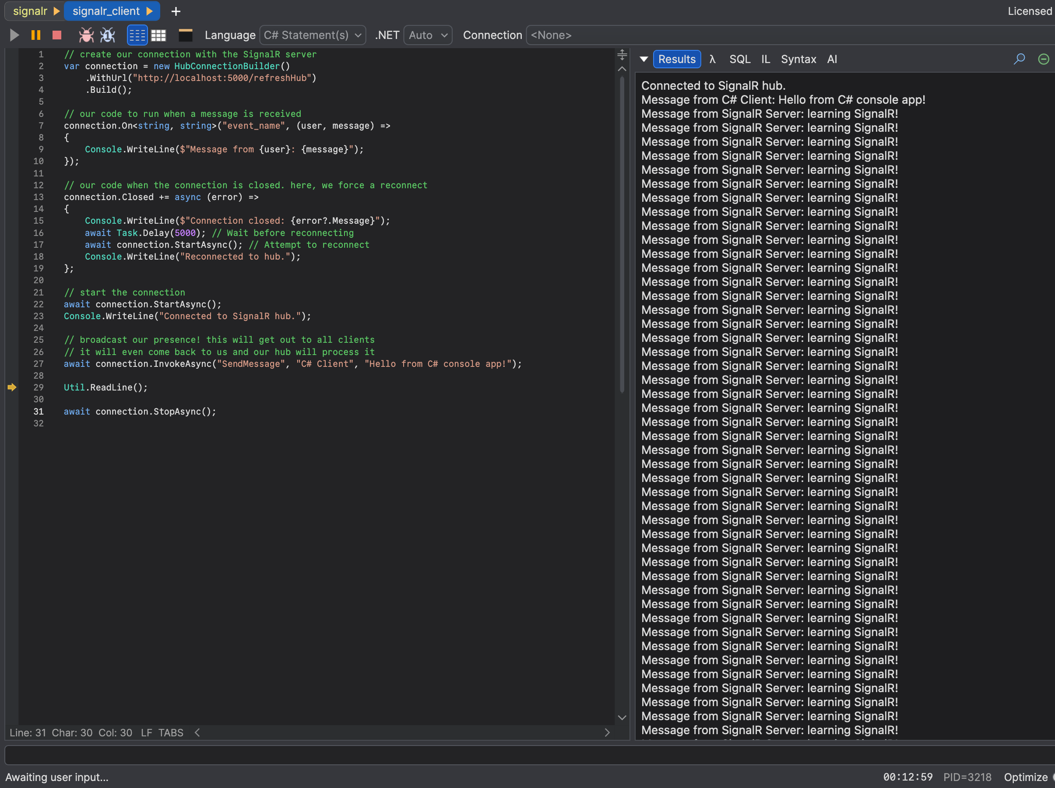Run the current query
This screenshot has width=1055, height=788.
(14, 35)
